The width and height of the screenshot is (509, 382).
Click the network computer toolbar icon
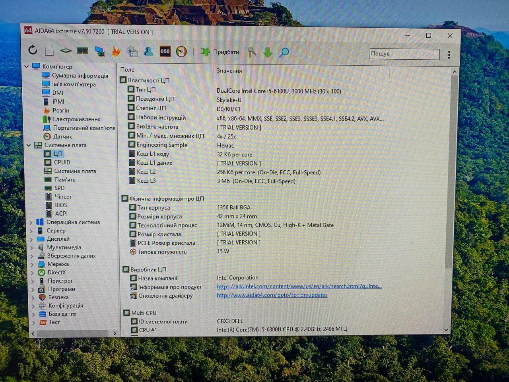99,51
